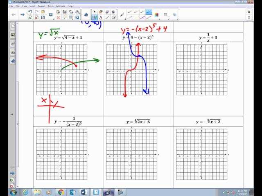
Task: Go to the next page with forward arrow
Action: (23, 15)
